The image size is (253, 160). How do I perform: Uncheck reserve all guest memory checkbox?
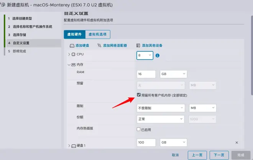point(139,95)
